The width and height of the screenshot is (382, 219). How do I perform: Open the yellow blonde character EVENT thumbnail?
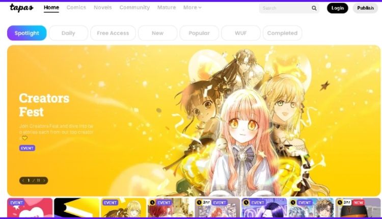point(124,208)
